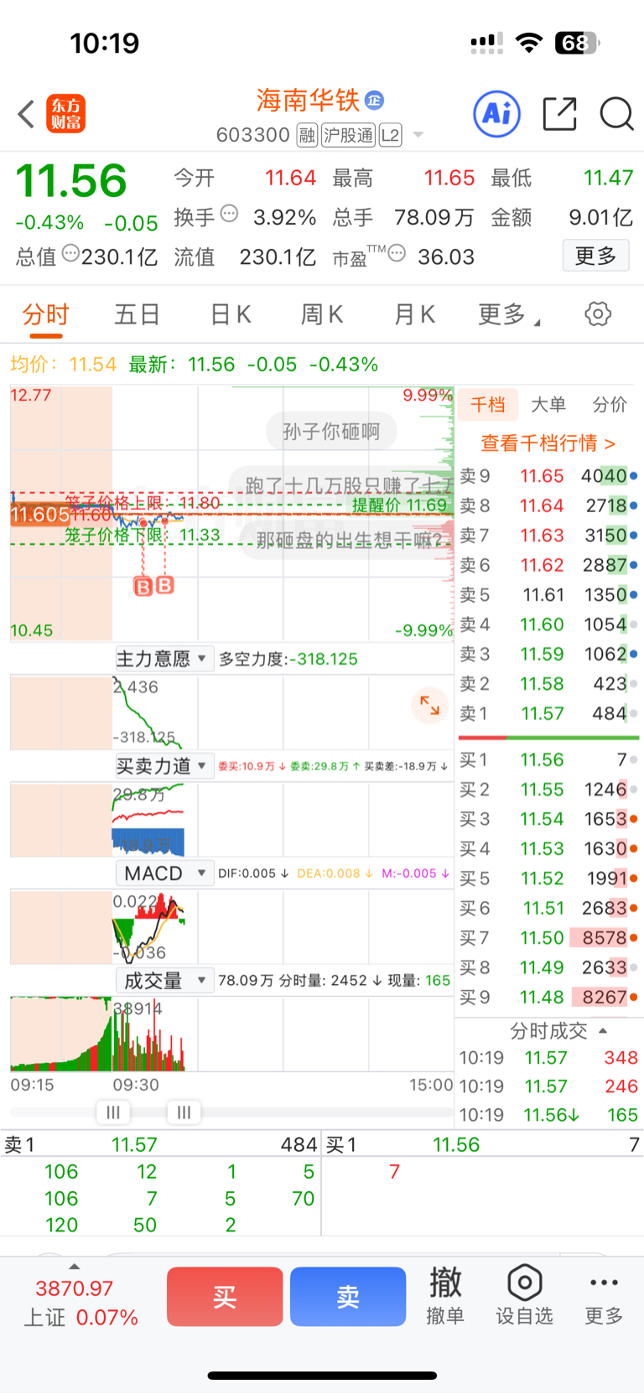The height and width of the screenshot is (1394, 644).
Task: Open 查看千档行情 link
Action: pos(548,443)
